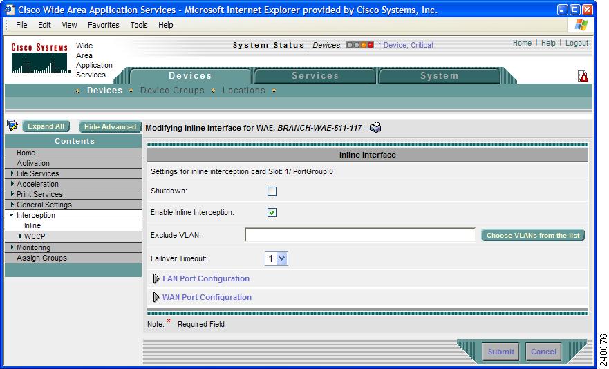Click the Windows flag icon in menu bar
The image size is (609, 369).
click(581, 25)
